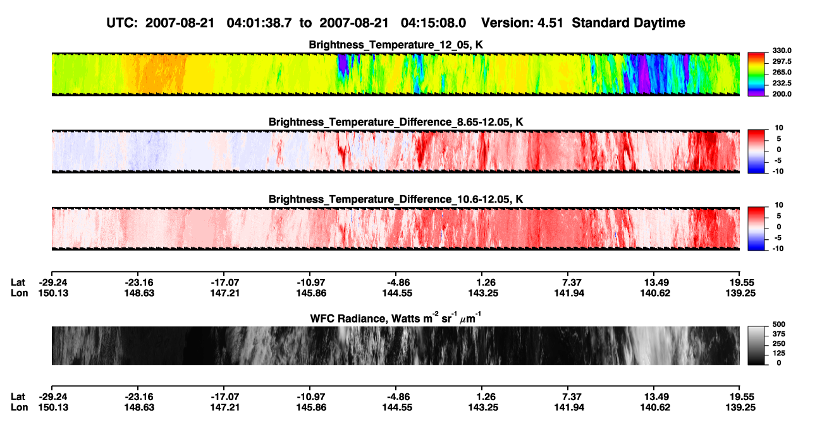Viewport: 822px width, 421px height.
Task: Click the end time '04:15:08.0' in header
Action: click(434, 23)
